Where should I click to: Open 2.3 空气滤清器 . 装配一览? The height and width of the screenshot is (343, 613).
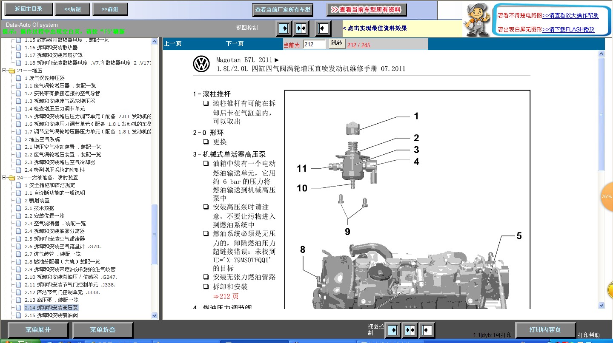pyautogui.click(x=55, y=224)
